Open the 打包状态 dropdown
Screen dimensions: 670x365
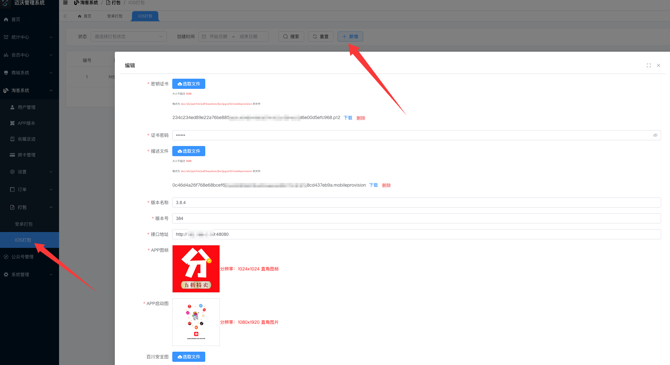click(x=128, y=36)
